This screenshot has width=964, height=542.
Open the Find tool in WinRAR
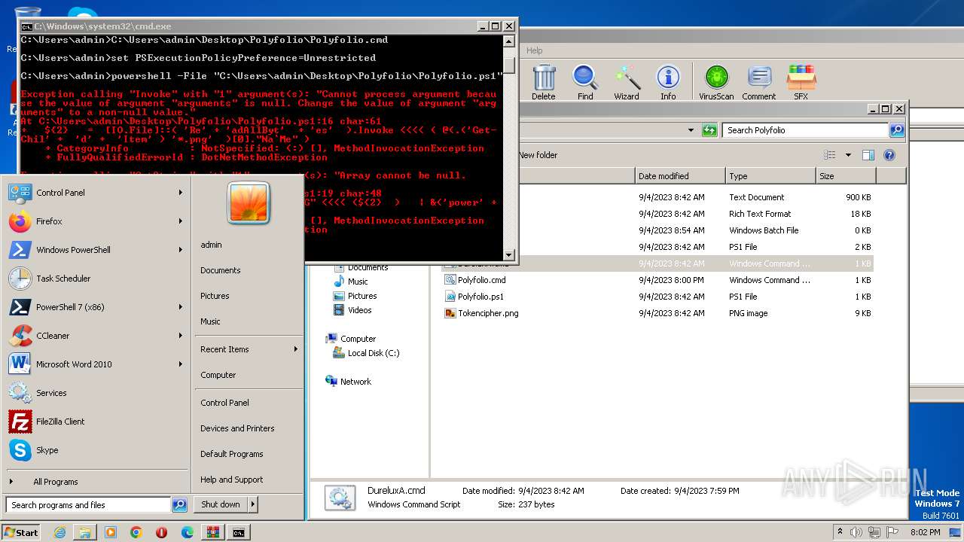pos(584,81)
